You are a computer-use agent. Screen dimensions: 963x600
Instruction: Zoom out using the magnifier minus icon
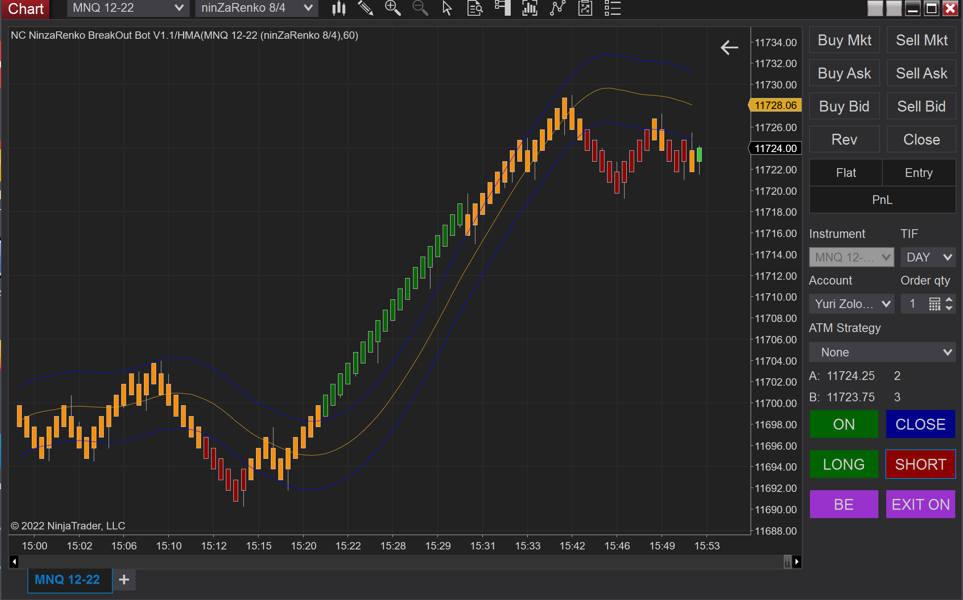(420, 8)
